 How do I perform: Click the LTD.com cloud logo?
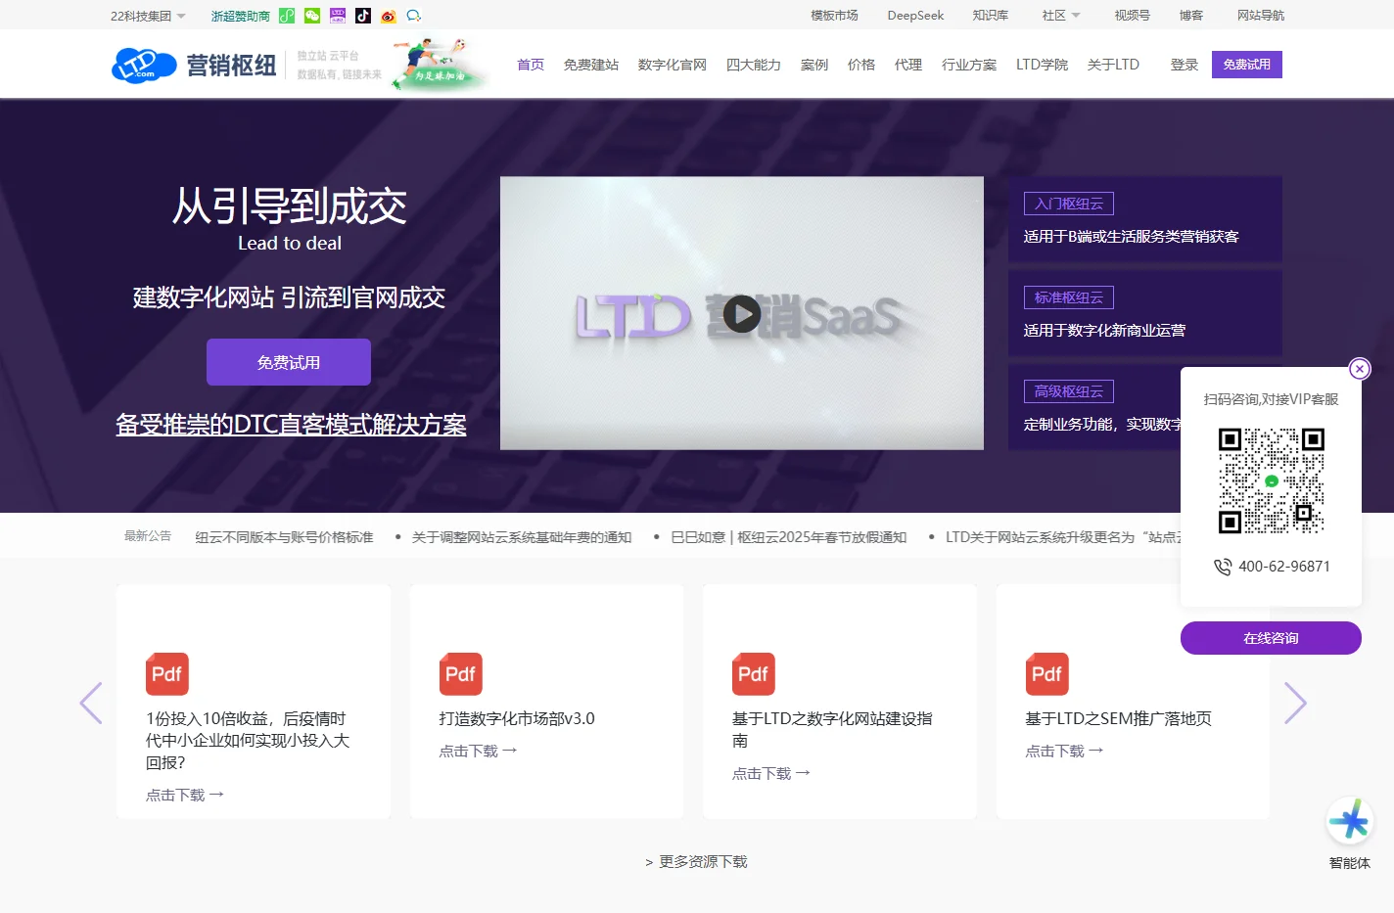coord(143,66)
